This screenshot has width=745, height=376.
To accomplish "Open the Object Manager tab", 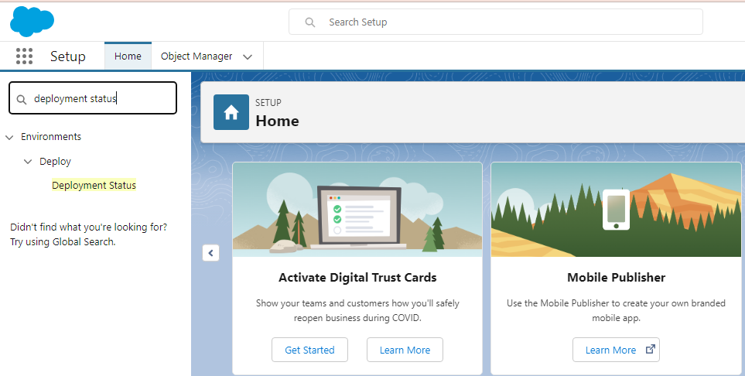I will [197, 56].
